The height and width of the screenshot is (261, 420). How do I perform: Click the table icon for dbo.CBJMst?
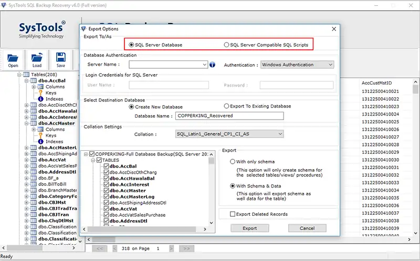coord(34,202)
